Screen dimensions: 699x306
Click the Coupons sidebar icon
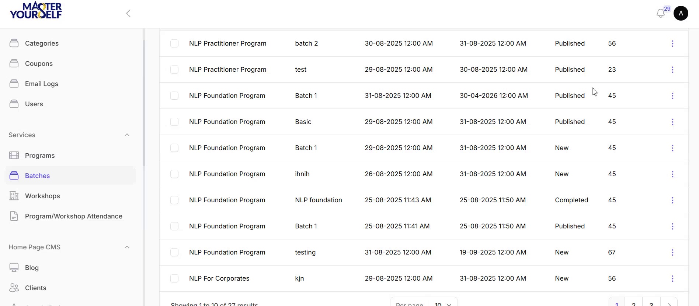tap(14, 63)
